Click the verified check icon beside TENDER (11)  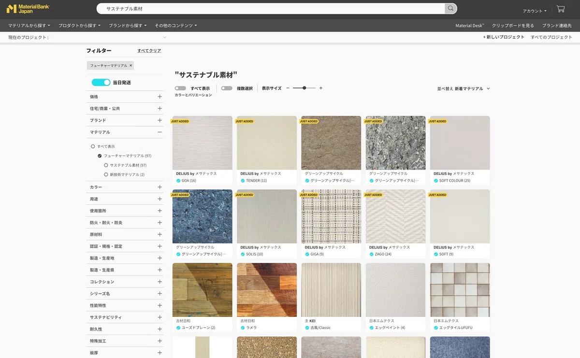point(243,180)
